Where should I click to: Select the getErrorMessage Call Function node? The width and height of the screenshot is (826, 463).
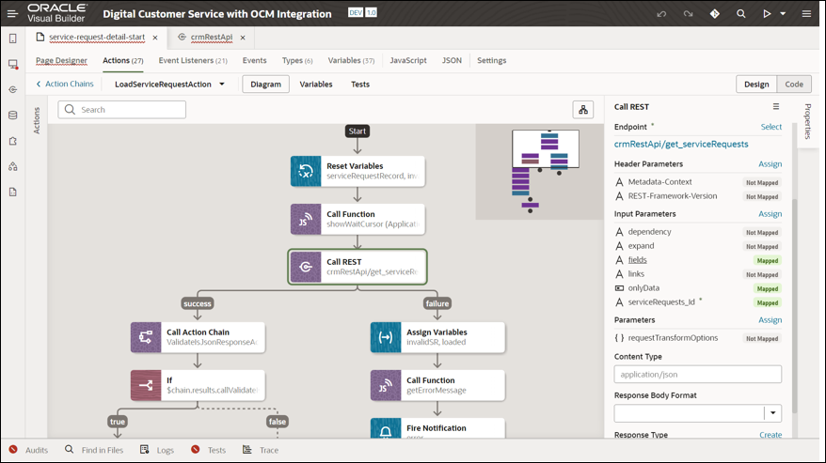437,385
